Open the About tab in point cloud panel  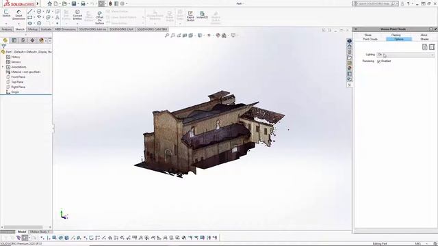(x=424, y=35)
